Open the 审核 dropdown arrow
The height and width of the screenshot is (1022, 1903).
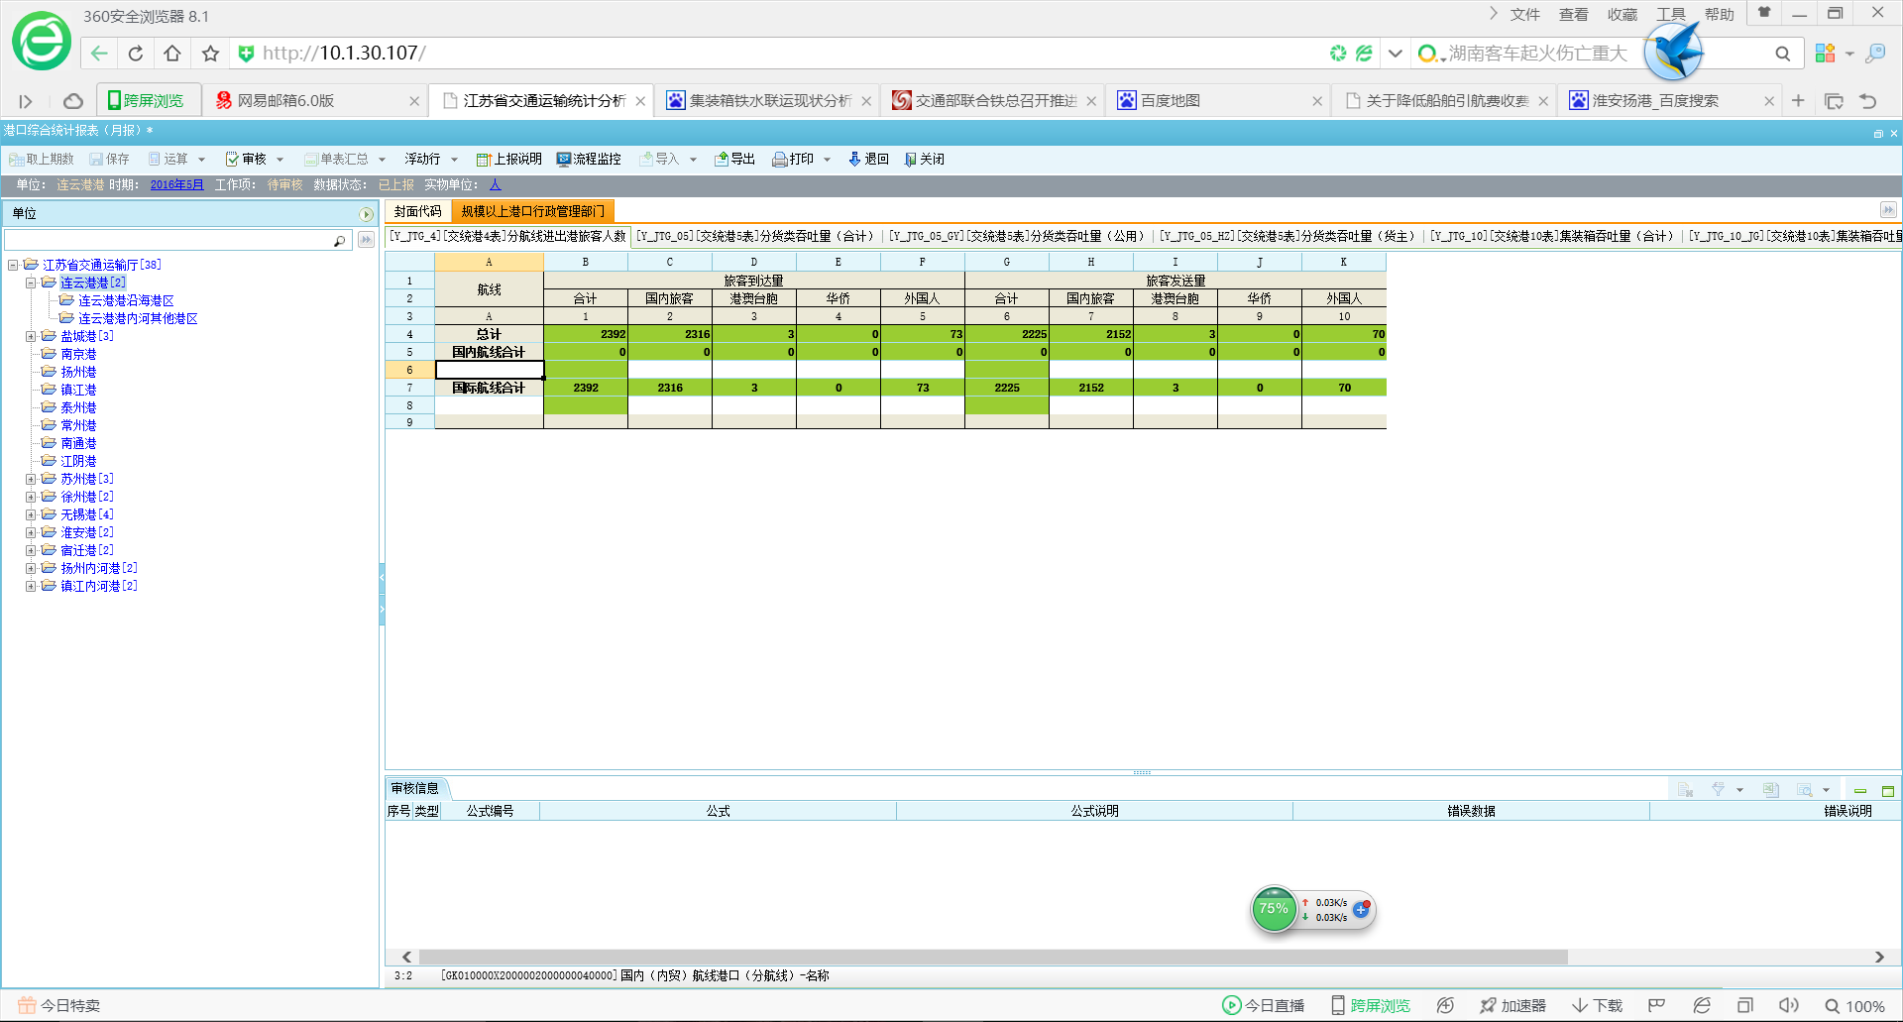pyautogui.click(x=280, y=159)
